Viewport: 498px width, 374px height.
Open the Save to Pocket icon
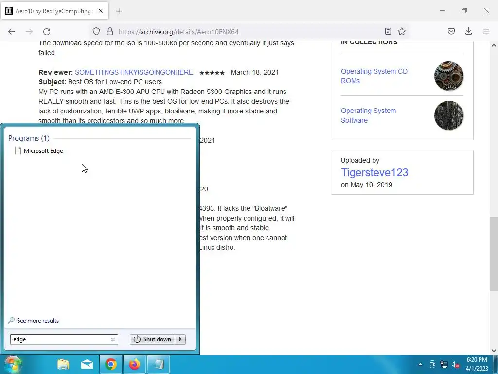pyautogui.click(x=451, y=31)
